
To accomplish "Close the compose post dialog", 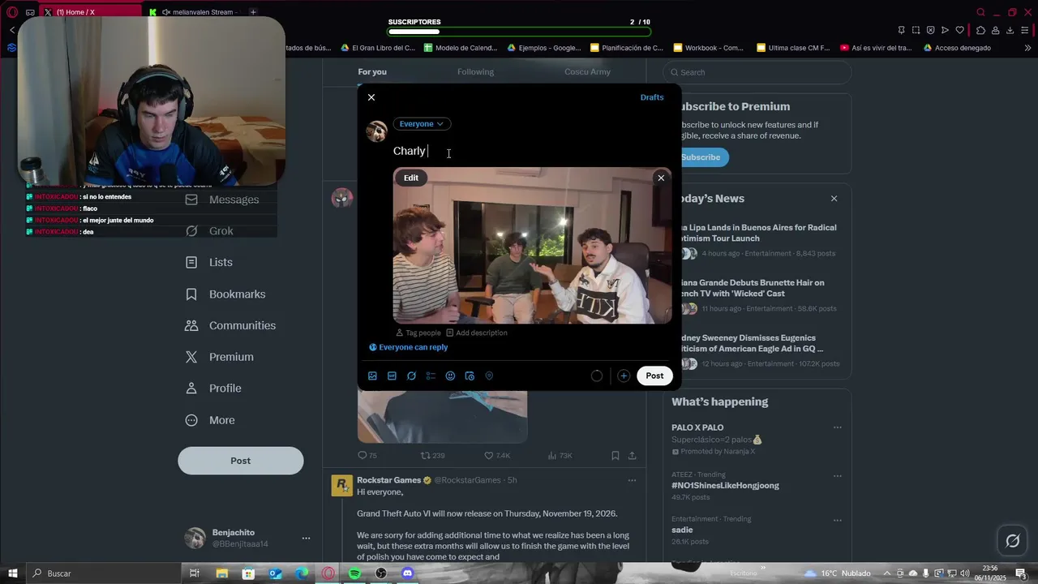I will [x=371, y=97].
